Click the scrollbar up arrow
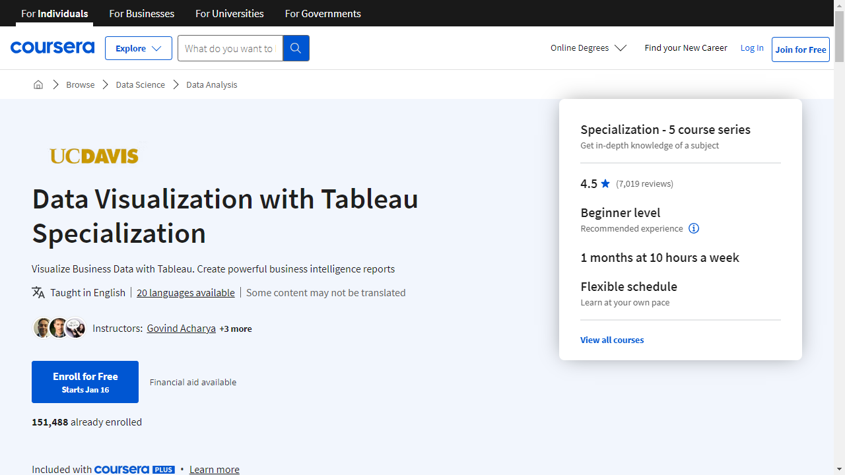Viewport: 845px width, 475px height. click(x=839, y=5)
